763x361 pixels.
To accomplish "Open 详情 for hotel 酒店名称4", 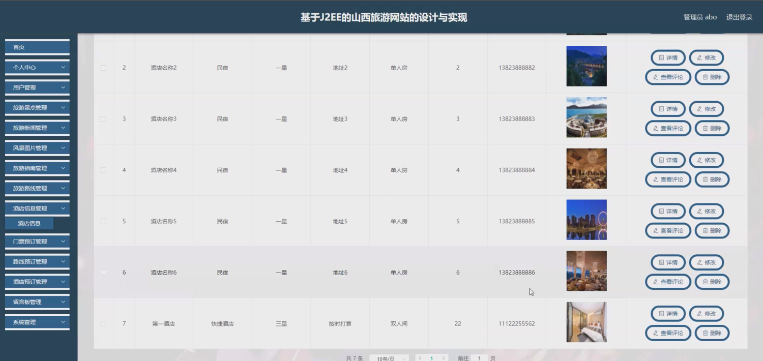I will point(668,160).
